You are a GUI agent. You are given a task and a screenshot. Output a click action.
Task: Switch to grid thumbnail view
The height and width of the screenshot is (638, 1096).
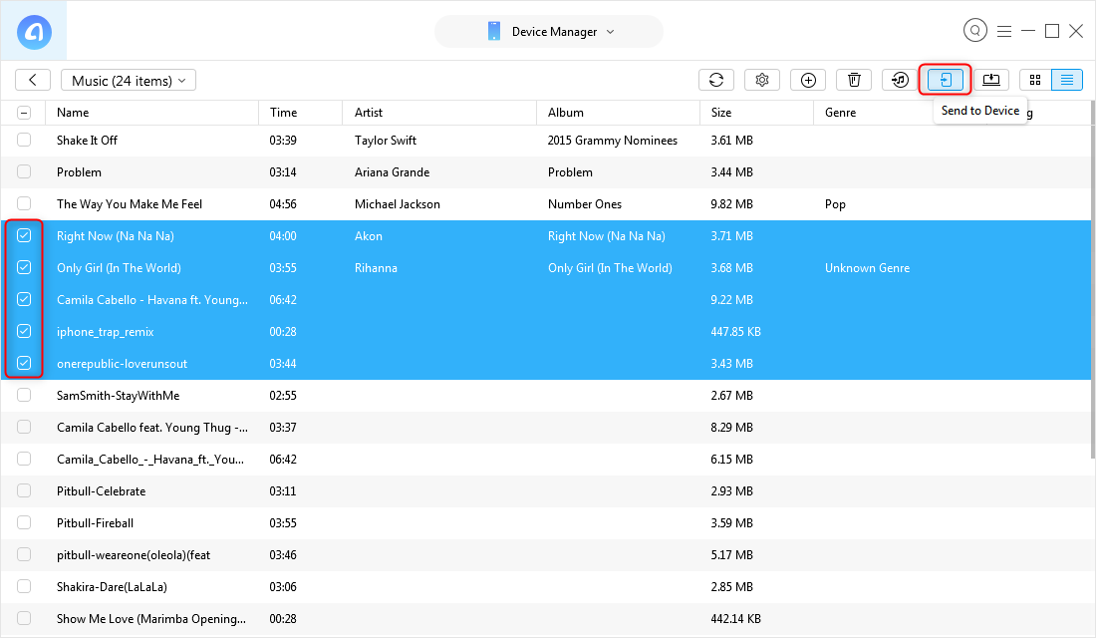pyautogui.click(x=1035, y=80)
